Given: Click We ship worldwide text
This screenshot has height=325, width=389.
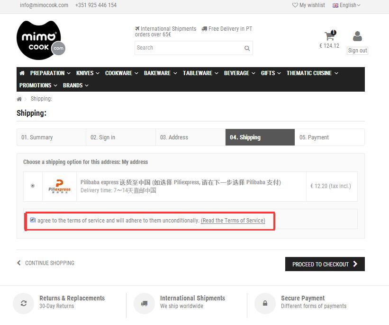Looking at the screenshot, I should [181, 306].
